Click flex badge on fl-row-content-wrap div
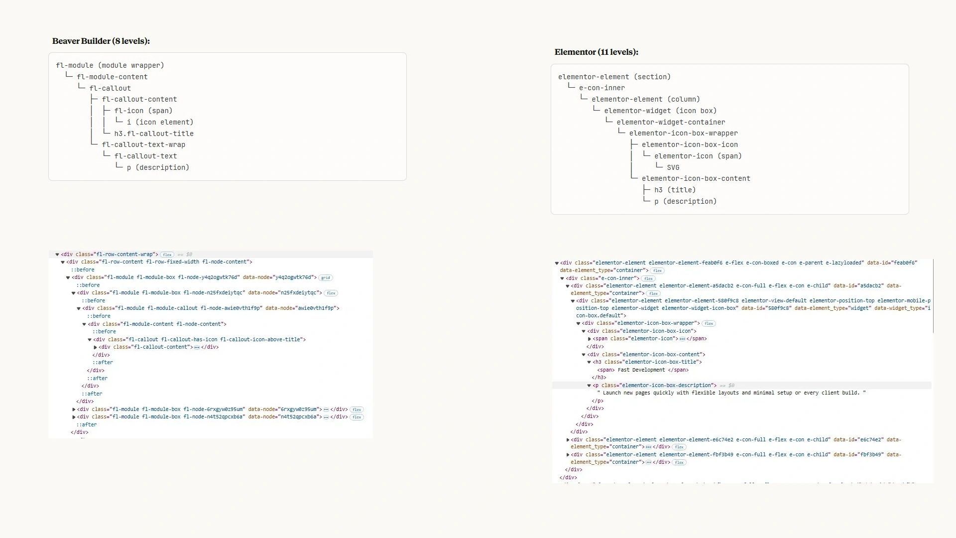This screenshot has height=538, width=956. (x=167, y=255)
